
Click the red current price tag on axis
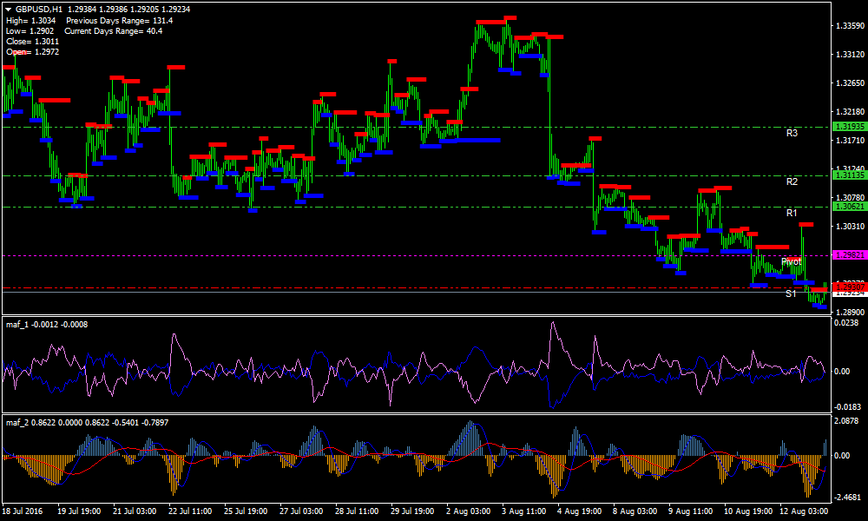point(849,287)
